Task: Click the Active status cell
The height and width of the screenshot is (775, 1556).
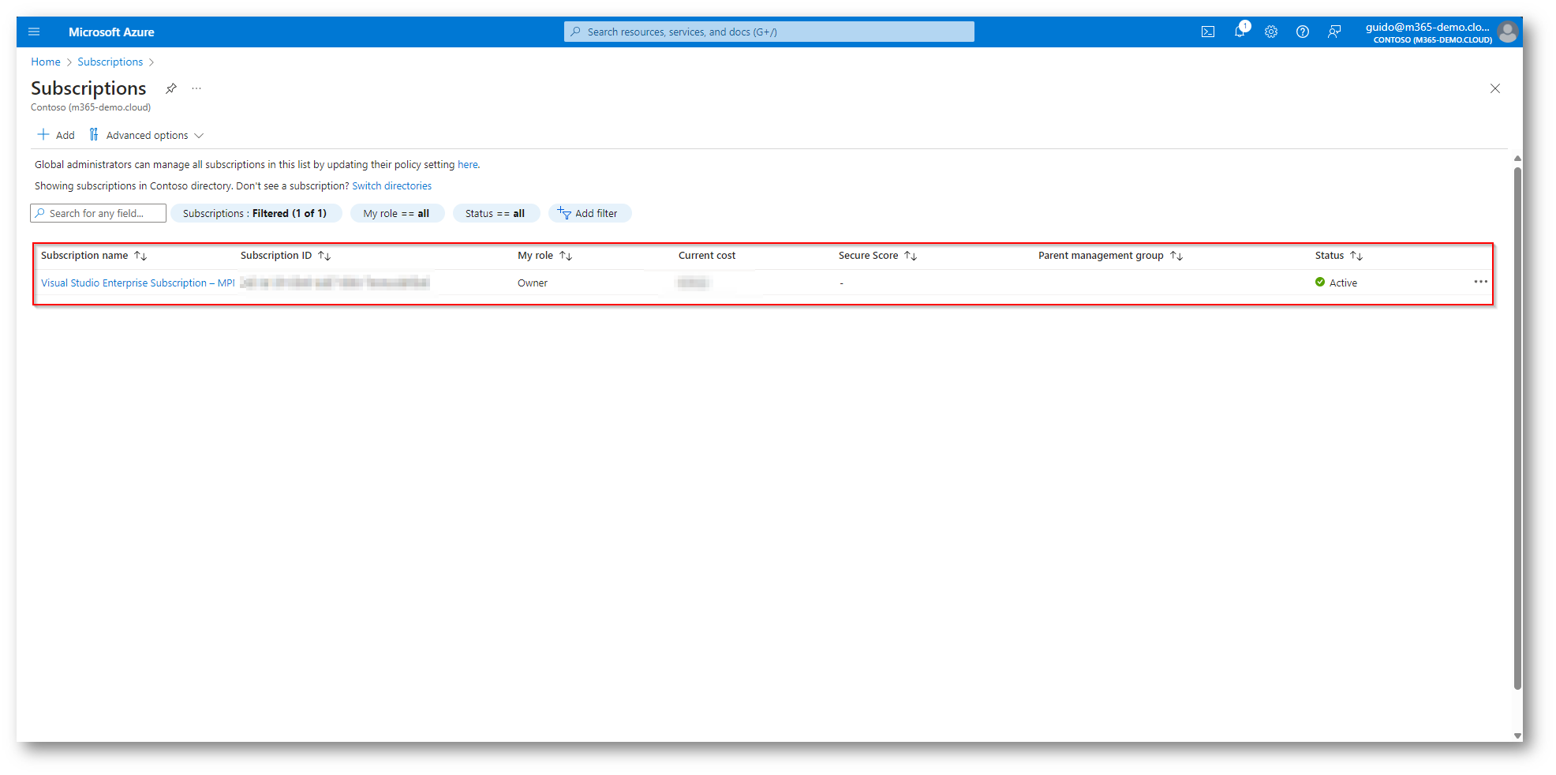Action: point(1336,283)
